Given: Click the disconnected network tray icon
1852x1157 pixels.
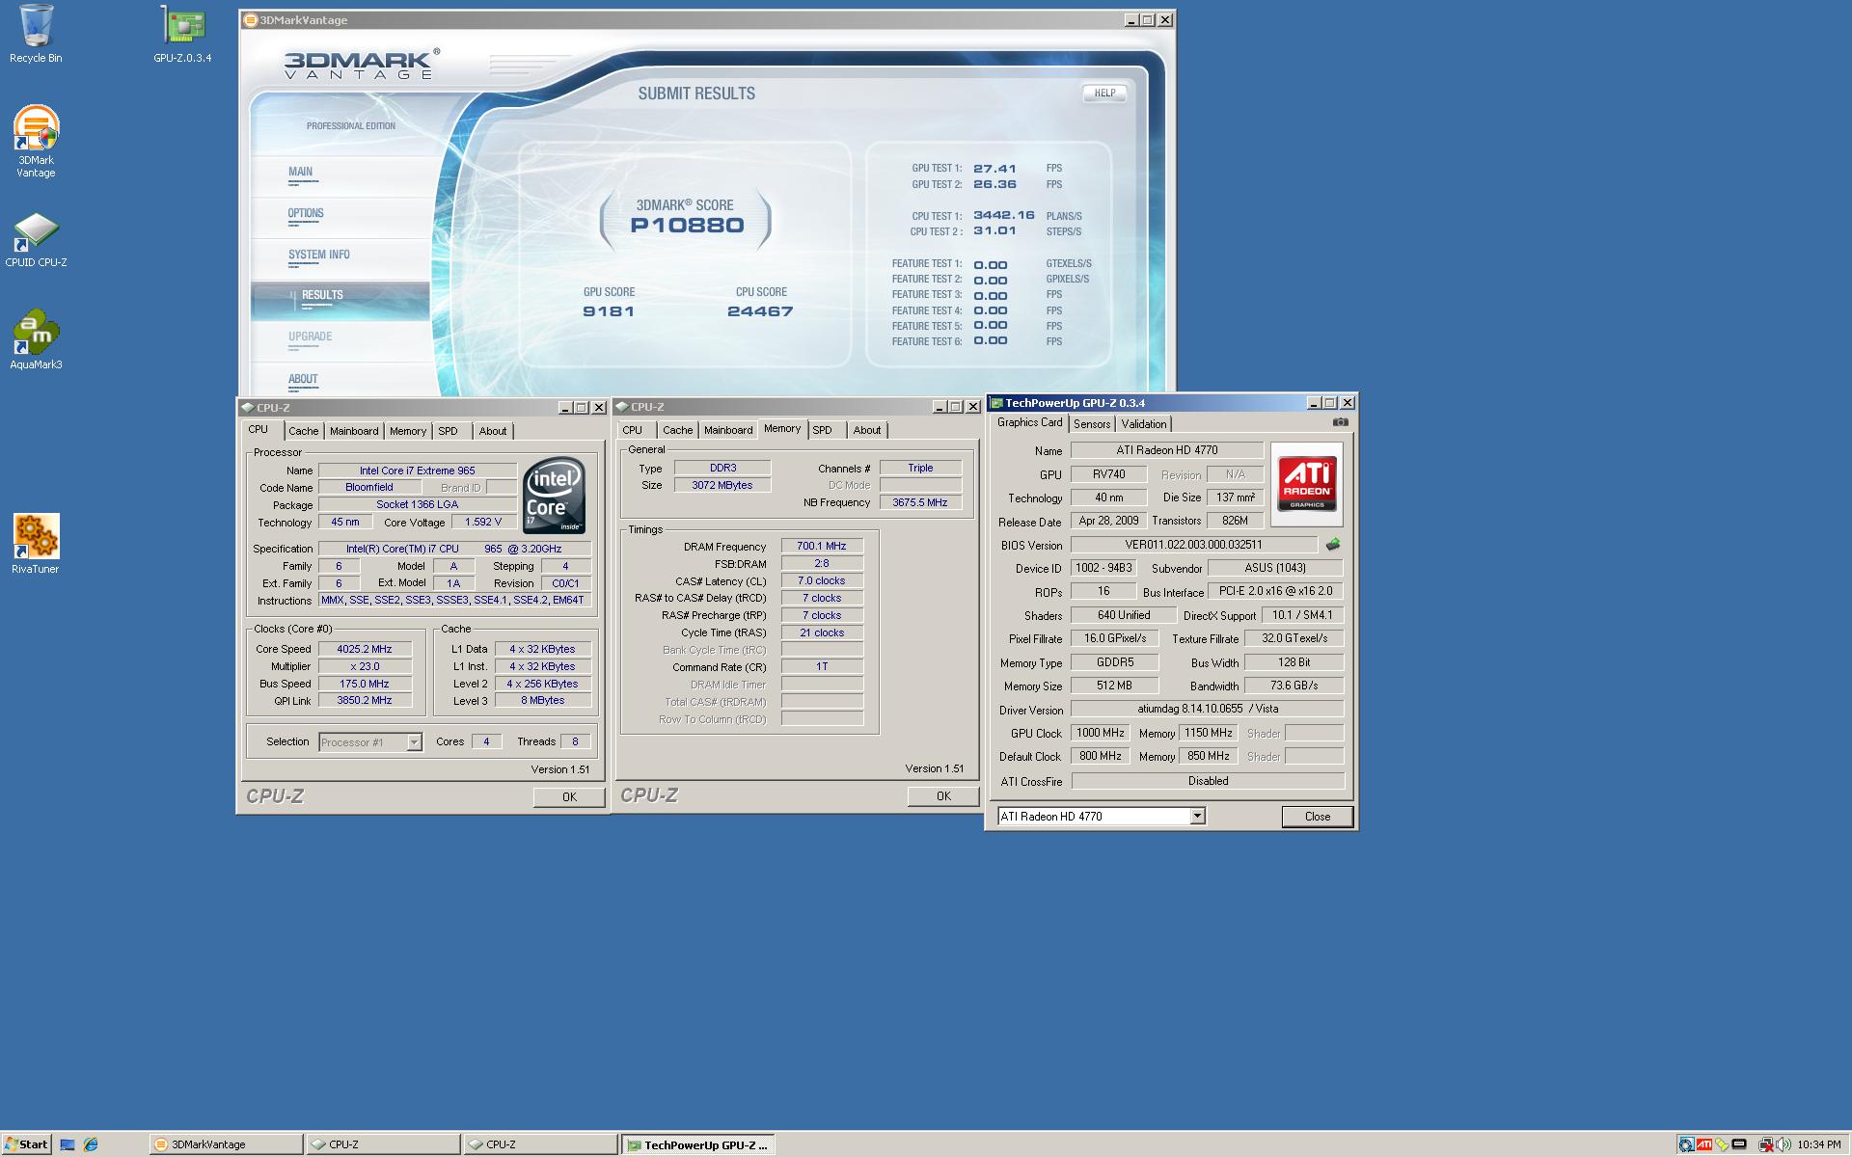Looking at the screenshot, I should tap(1765, 1144).
